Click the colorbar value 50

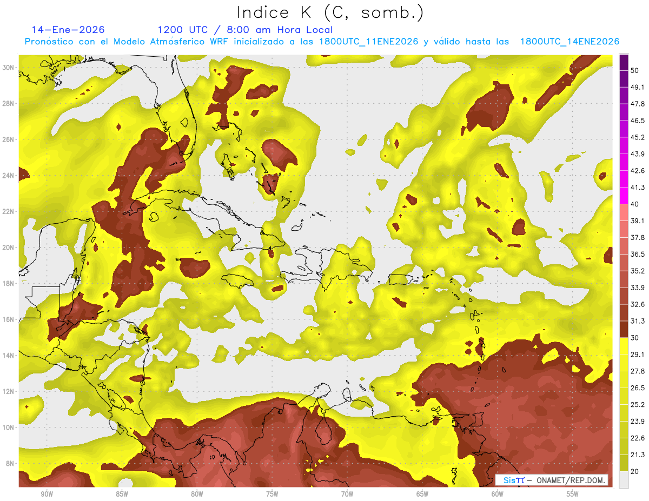coord(635,71)
